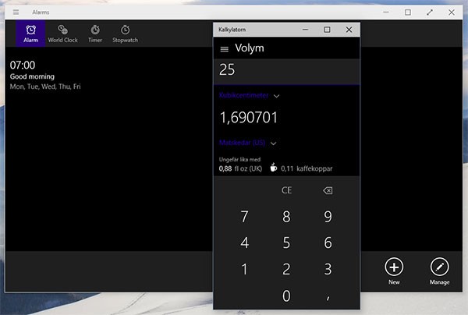Viewport: 468px width, 315px height.
Task: Open the Alarms hamburger menu
Action: point(16,12)
